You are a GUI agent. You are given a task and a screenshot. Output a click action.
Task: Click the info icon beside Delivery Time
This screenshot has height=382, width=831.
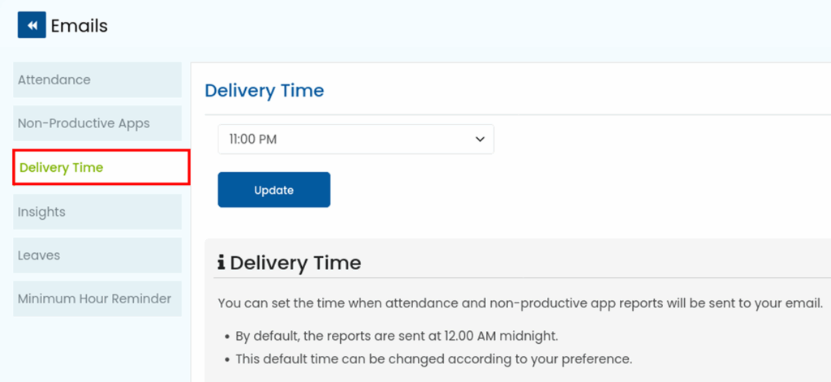[222, 263]
